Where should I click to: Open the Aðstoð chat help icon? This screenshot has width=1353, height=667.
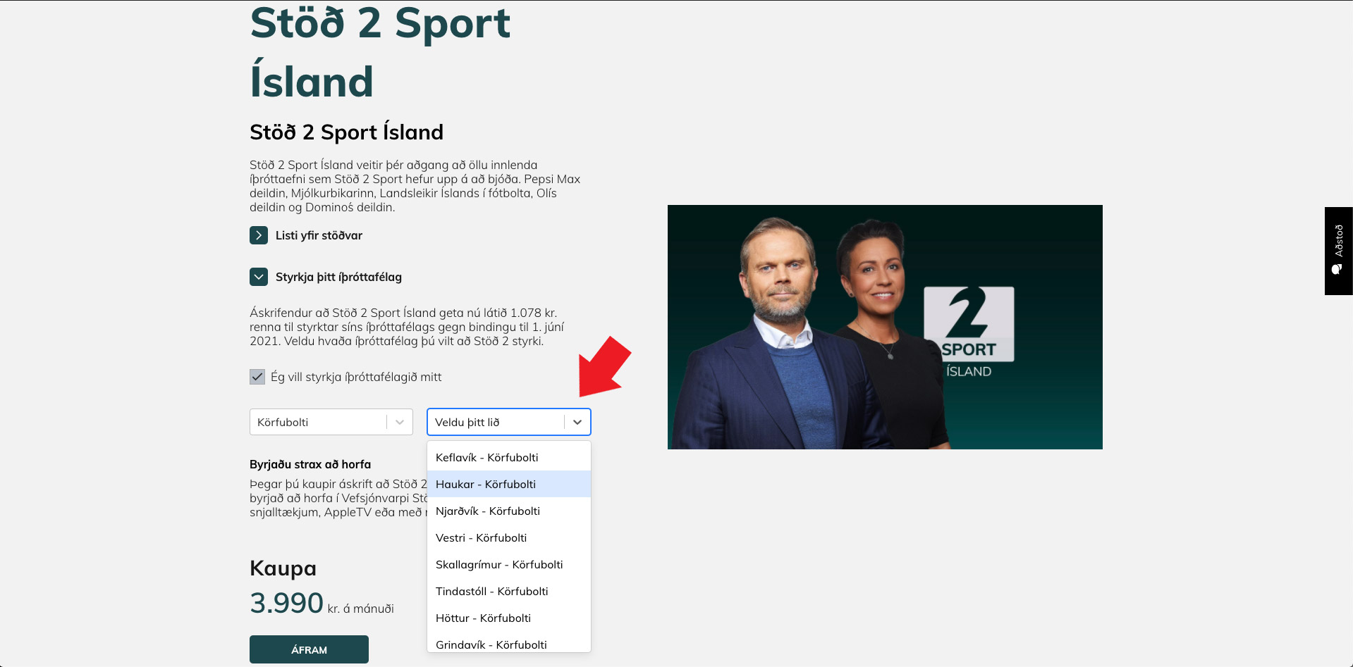pos(1338,251)
